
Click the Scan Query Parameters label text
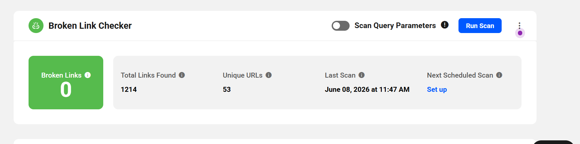pos(395,25)
